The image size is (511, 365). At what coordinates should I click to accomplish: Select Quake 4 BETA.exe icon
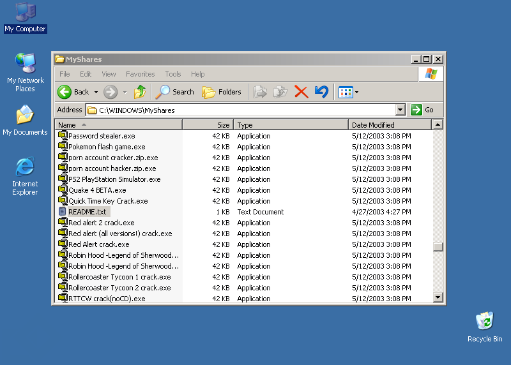[63, 190]
